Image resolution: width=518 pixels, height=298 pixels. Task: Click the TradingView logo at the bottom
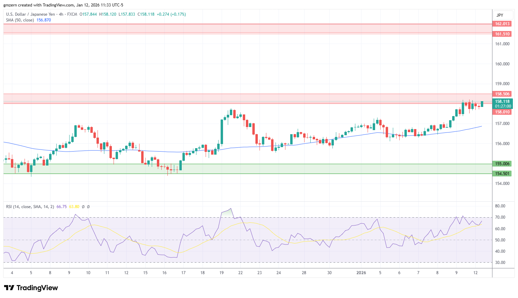click(31, 288)
